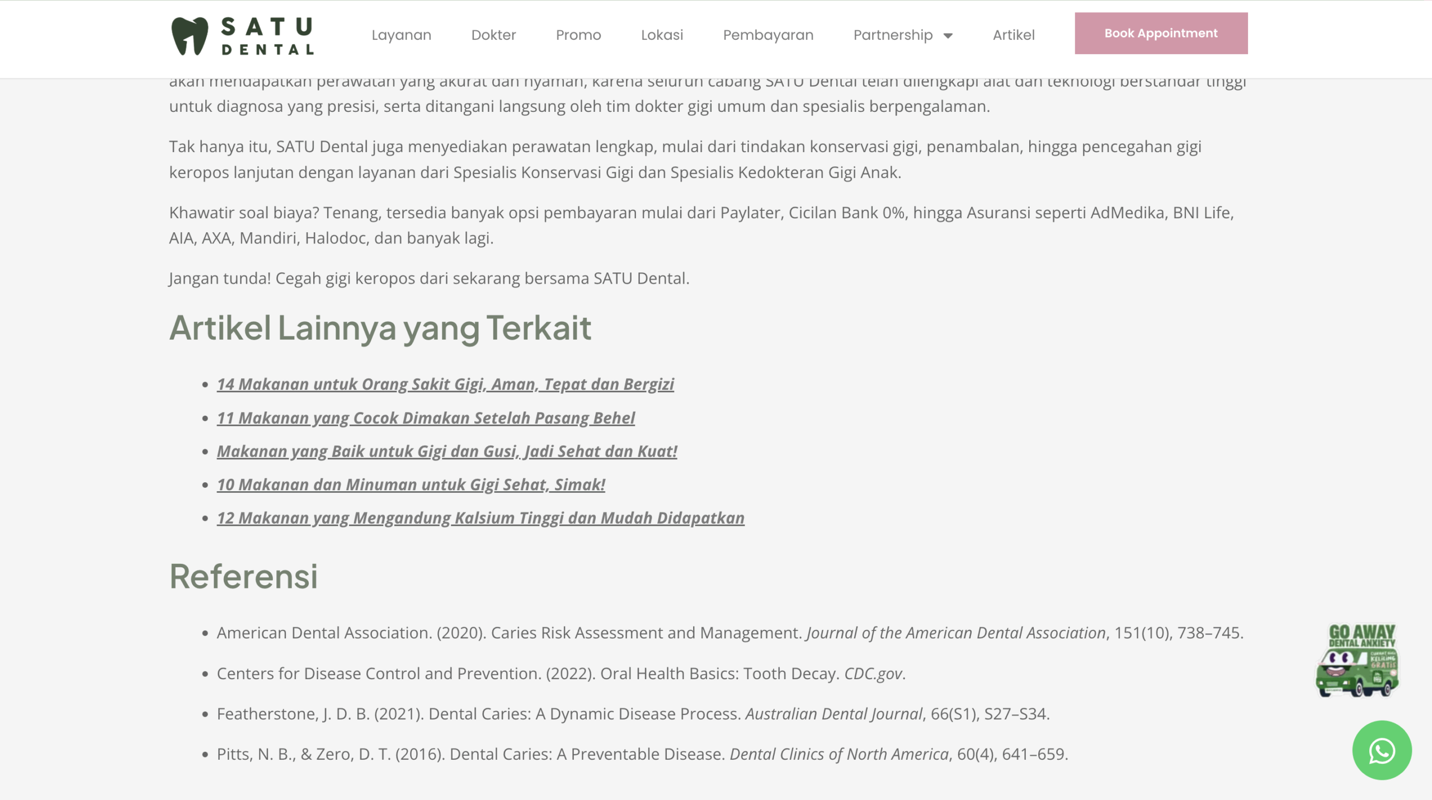Expand the Partnership dropdown arrow
The width and height of the screenshot is (1432, 800).
click(x=948, y=35)
